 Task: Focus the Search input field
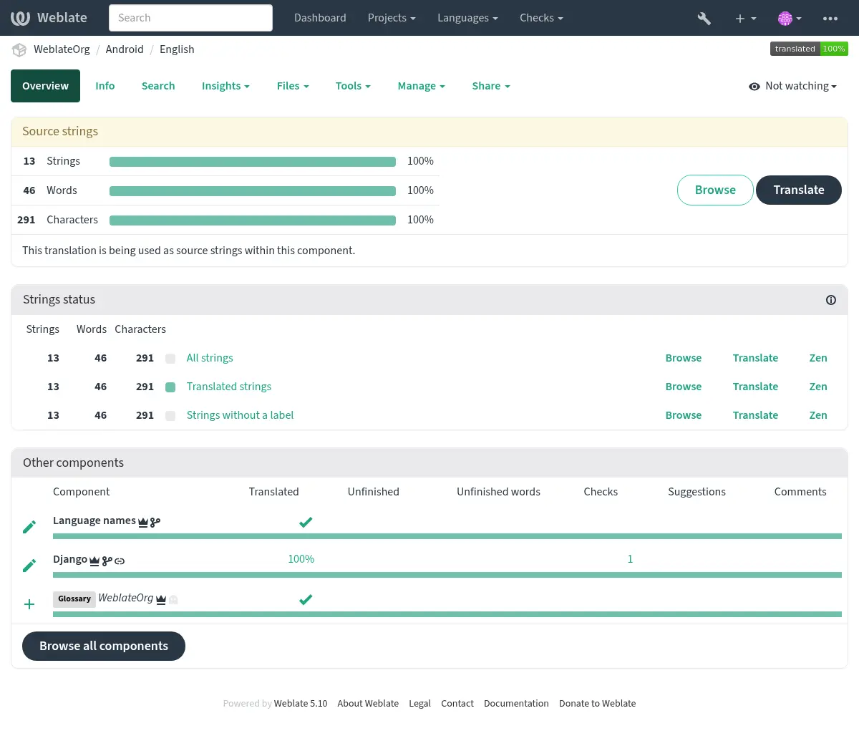click(x=190, y=18)
